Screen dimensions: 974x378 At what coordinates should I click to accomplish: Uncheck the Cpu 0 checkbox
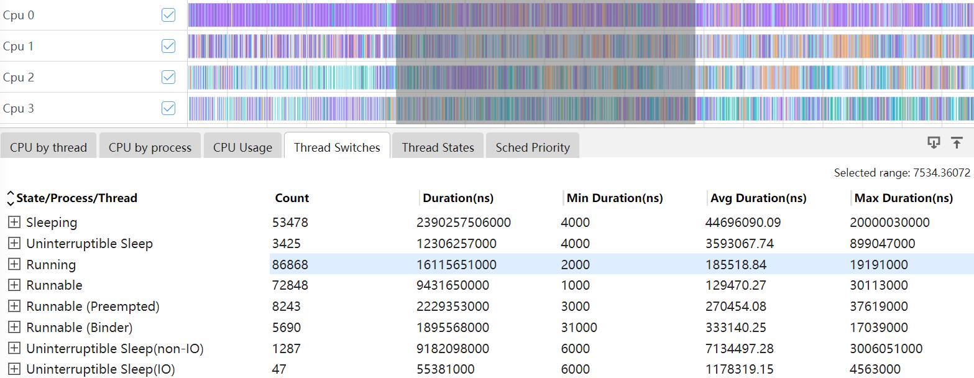tap(168, 15)
